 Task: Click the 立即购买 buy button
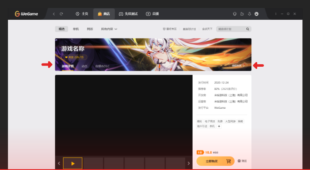click(x=215, y=161)
